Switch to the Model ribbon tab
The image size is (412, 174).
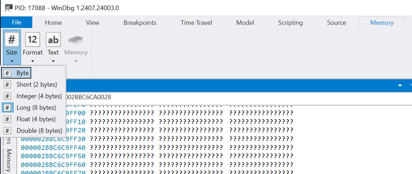[245, 23]
